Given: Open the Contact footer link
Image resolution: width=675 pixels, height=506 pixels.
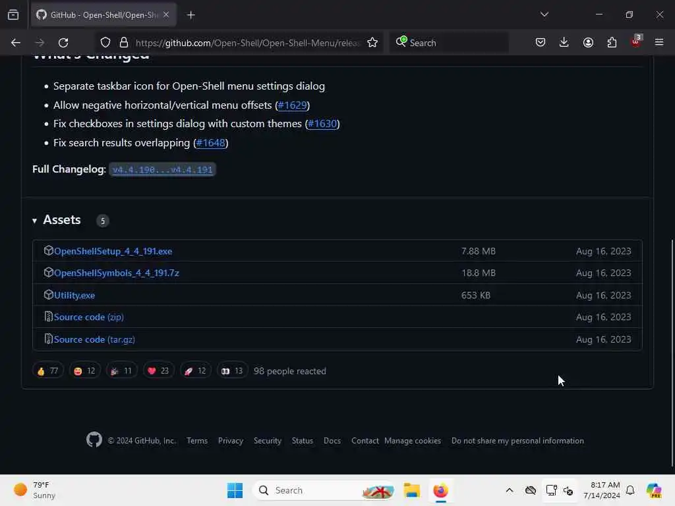Looking at the screenshot, I should pyautogui.click(x=365, y=441).
